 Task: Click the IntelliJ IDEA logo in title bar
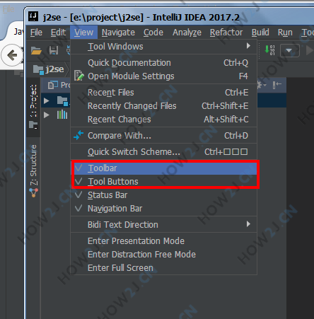pos(33,17)
